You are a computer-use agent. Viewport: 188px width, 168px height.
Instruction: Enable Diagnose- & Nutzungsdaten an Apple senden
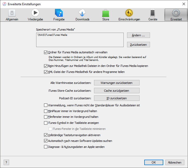tap(46, 147)
